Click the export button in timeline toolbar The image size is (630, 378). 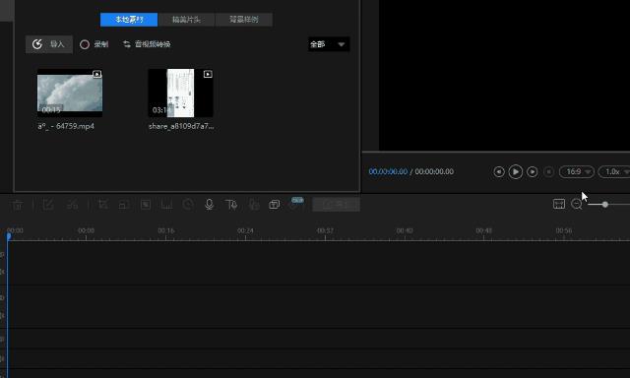337,205
